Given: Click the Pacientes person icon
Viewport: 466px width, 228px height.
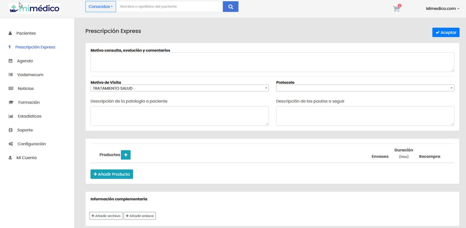Looking at the screenshot, I should 10,33.
